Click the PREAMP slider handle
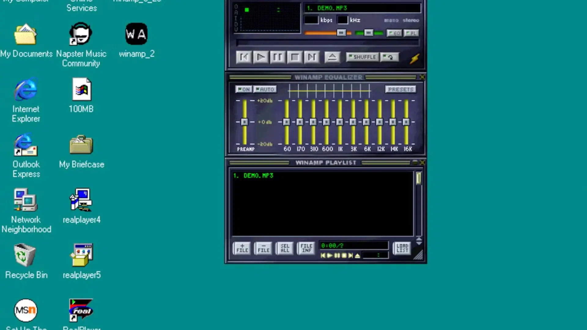 click(x=244, y=122)
